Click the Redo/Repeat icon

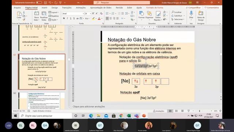coord(56,3)
